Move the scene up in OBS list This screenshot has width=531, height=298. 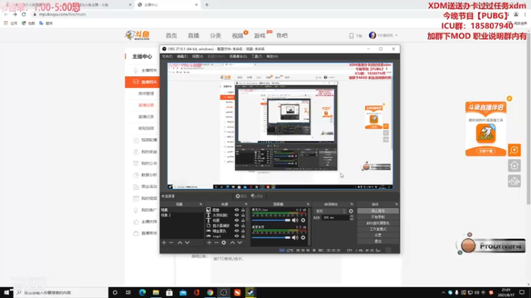(180, 242)
